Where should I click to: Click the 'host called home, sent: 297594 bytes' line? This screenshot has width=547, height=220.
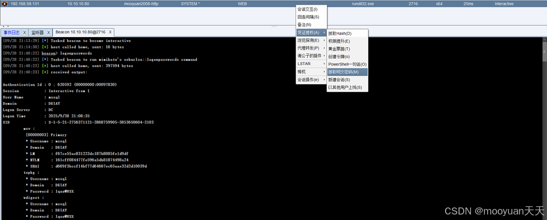point(68,66)
